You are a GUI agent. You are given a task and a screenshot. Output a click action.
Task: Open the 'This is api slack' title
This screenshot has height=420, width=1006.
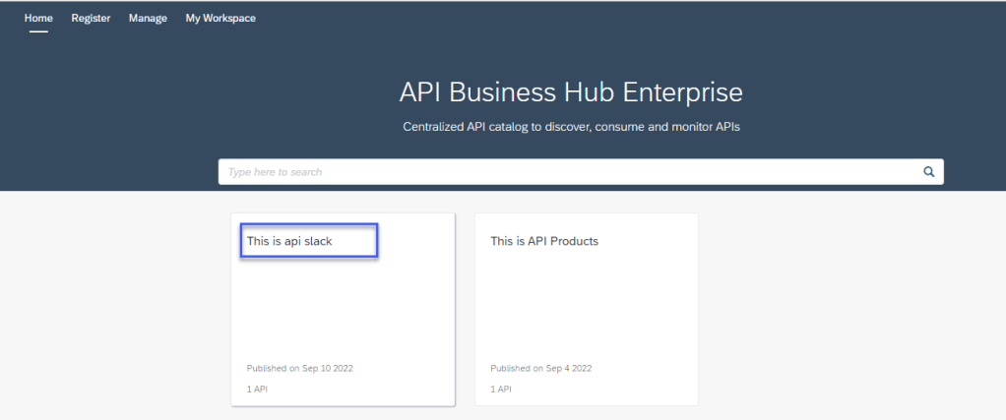click(x=289, y=241)
